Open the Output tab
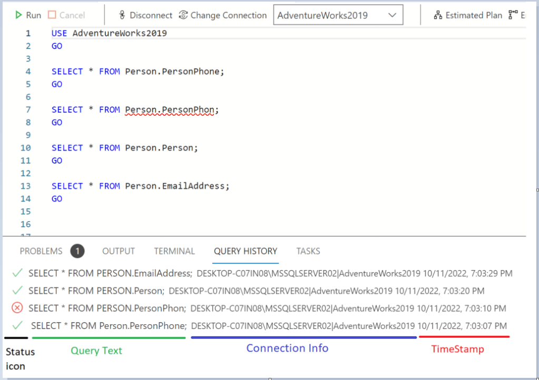This screenshot has width=539, height=380. (x=119, y=251)
